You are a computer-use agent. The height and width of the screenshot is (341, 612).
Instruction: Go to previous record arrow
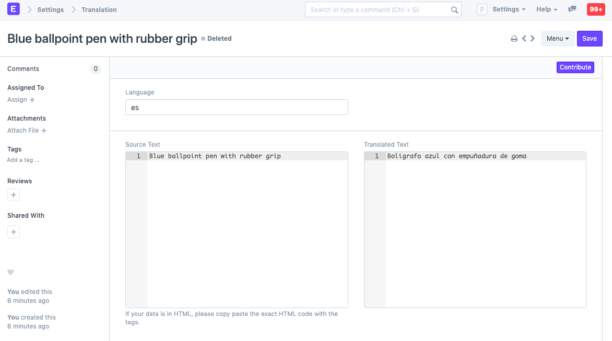(x=524, y=39)
